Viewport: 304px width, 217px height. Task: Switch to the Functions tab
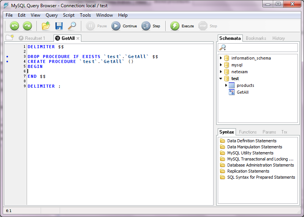pos(248,132)
